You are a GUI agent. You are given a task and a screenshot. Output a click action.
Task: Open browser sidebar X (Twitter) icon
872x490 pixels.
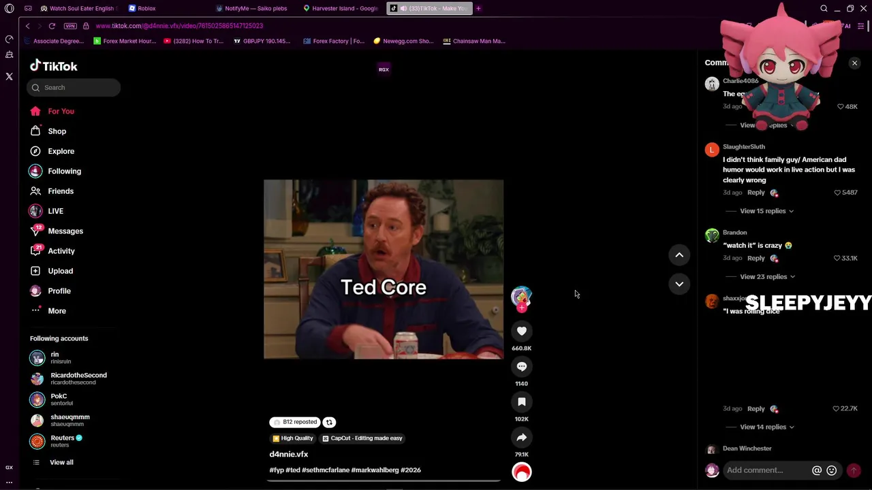(x=9, y=76)
